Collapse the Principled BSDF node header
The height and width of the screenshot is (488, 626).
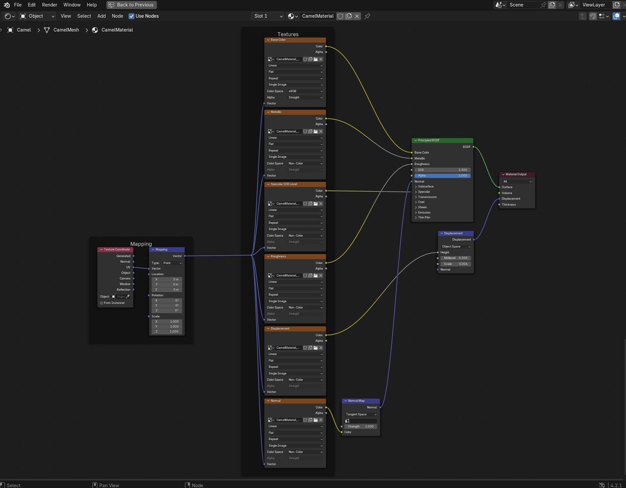(x=416, y=140)
